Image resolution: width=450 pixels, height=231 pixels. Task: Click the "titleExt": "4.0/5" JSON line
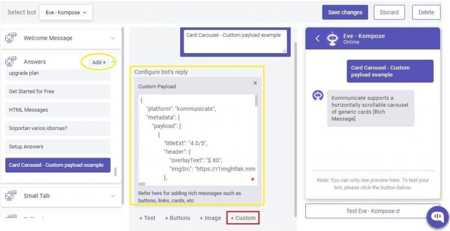[185, 143]
